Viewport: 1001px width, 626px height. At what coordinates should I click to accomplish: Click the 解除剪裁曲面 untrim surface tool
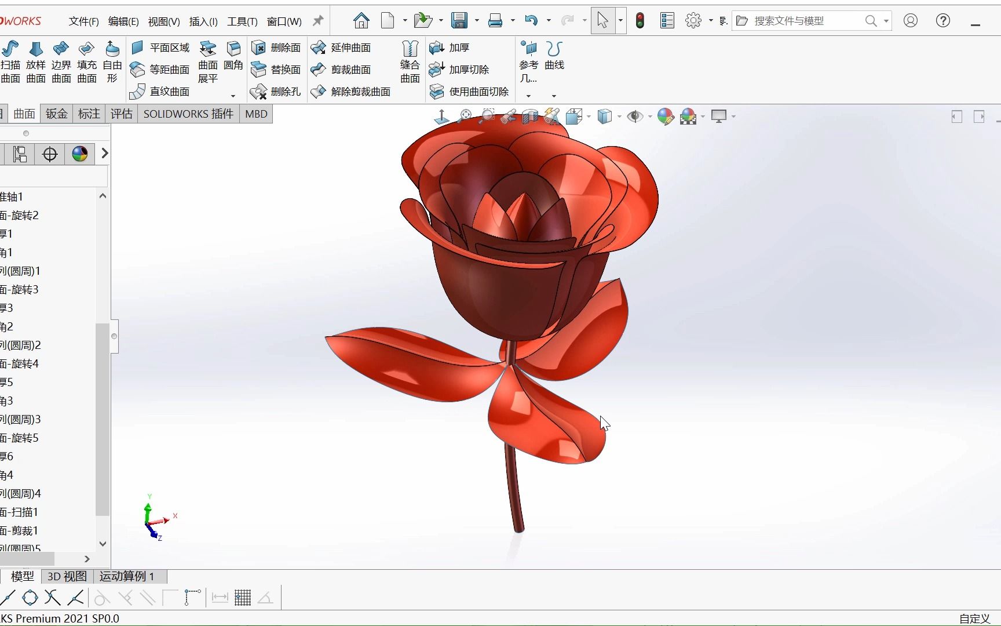[x=350, y=92]
